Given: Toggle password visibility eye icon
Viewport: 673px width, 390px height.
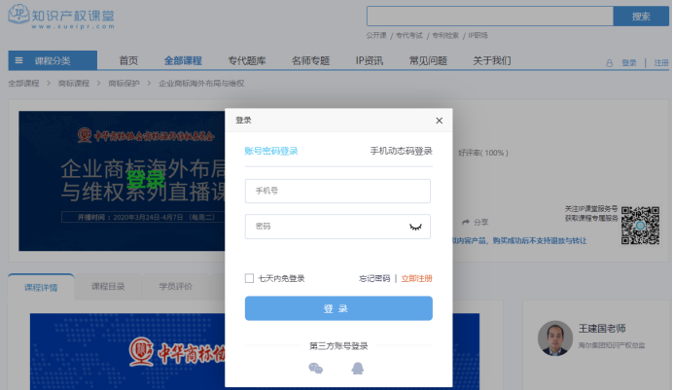Looking at the screenshot, I should 416,227.
